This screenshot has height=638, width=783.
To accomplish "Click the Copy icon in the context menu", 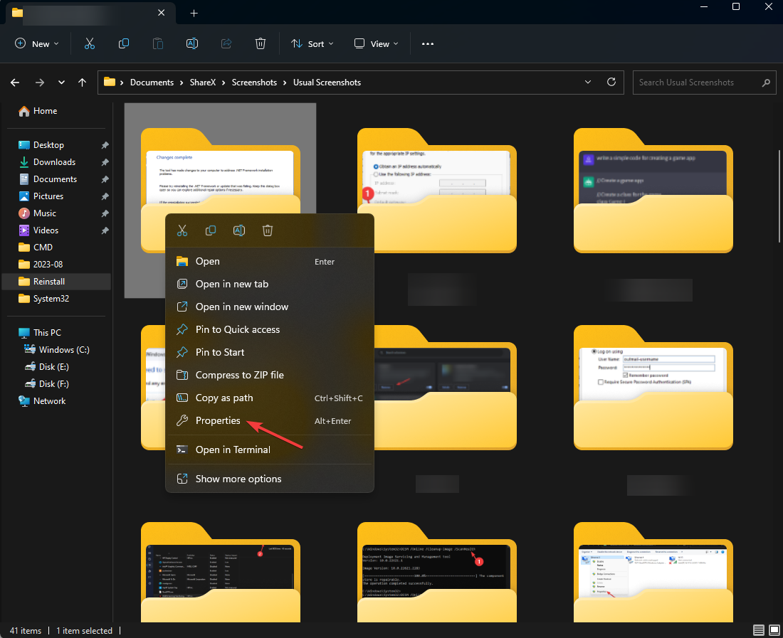I will [x=211, y=230].
